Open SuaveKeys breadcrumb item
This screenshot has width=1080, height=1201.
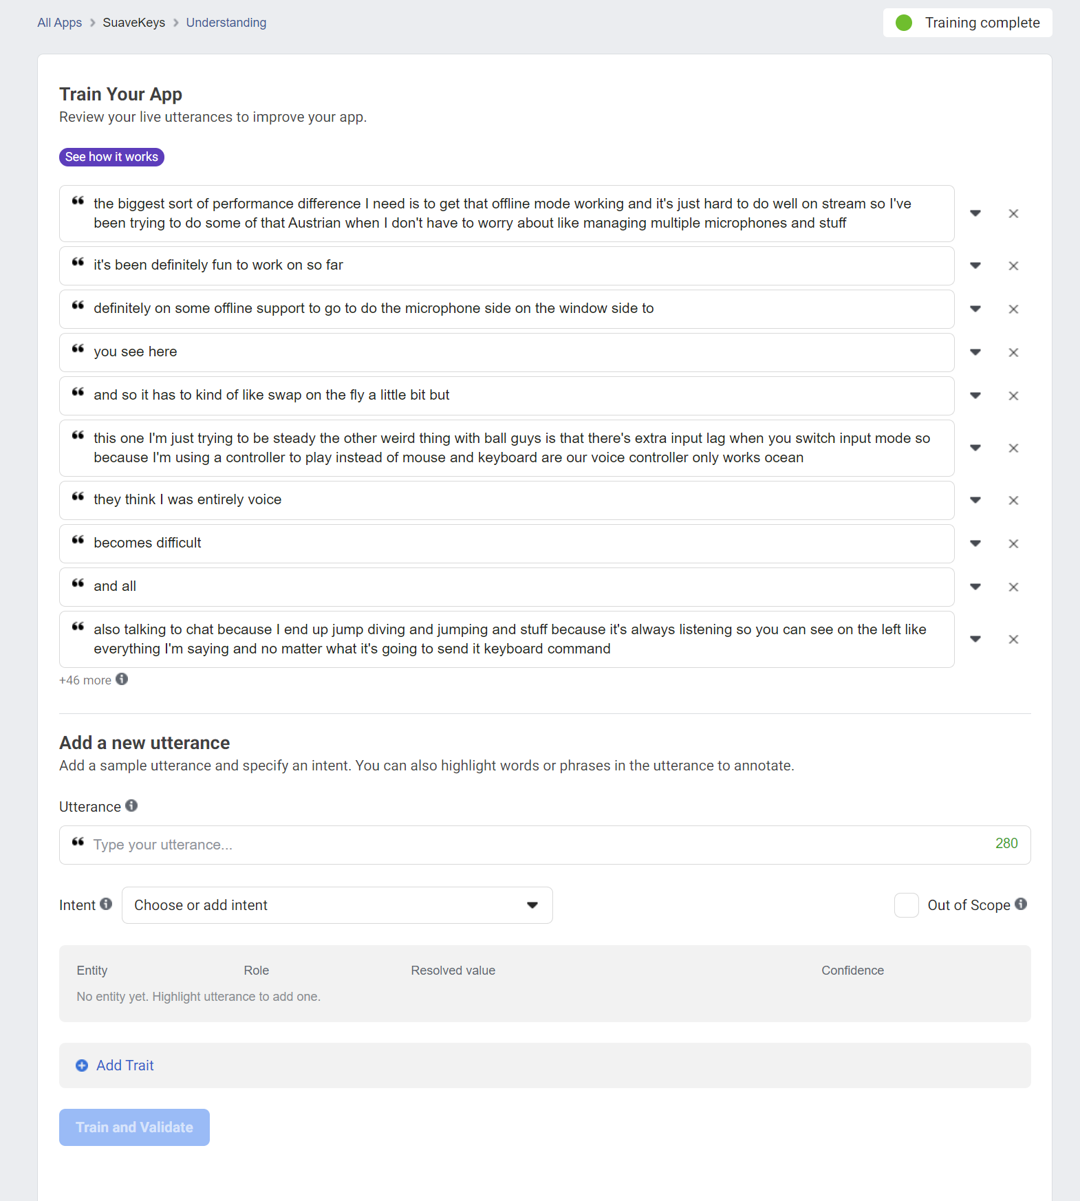(134, 23)
